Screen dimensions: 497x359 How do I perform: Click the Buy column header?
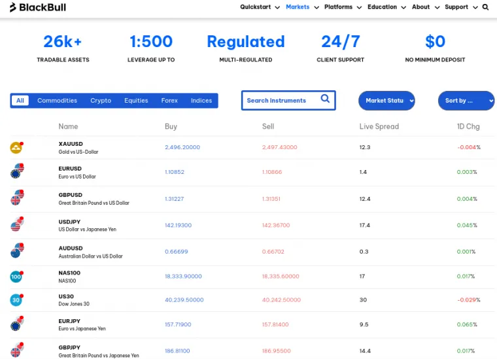tap(171, 126)
